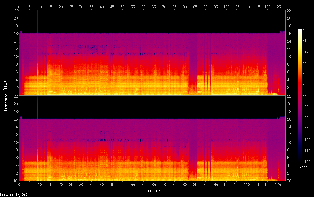Click the lower channel spectrogram at 60 seconds, 2 kHz
Viewport: 314px width, 197px height.
[x=143, y=173]
